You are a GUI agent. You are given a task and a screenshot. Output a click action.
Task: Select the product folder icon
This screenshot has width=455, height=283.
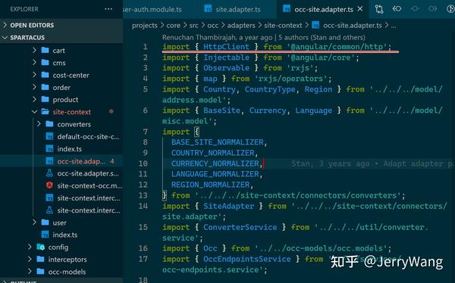pyautogui.click(x=45, y=99)
